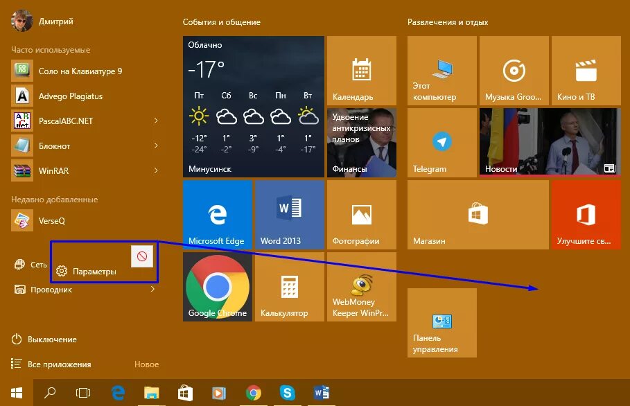
Task: Open the Финансы news tile
Action: (x=362, y=143)
